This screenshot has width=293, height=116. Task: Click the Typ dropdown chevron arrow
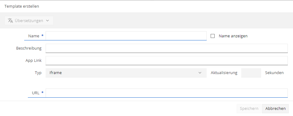[200, 73]
